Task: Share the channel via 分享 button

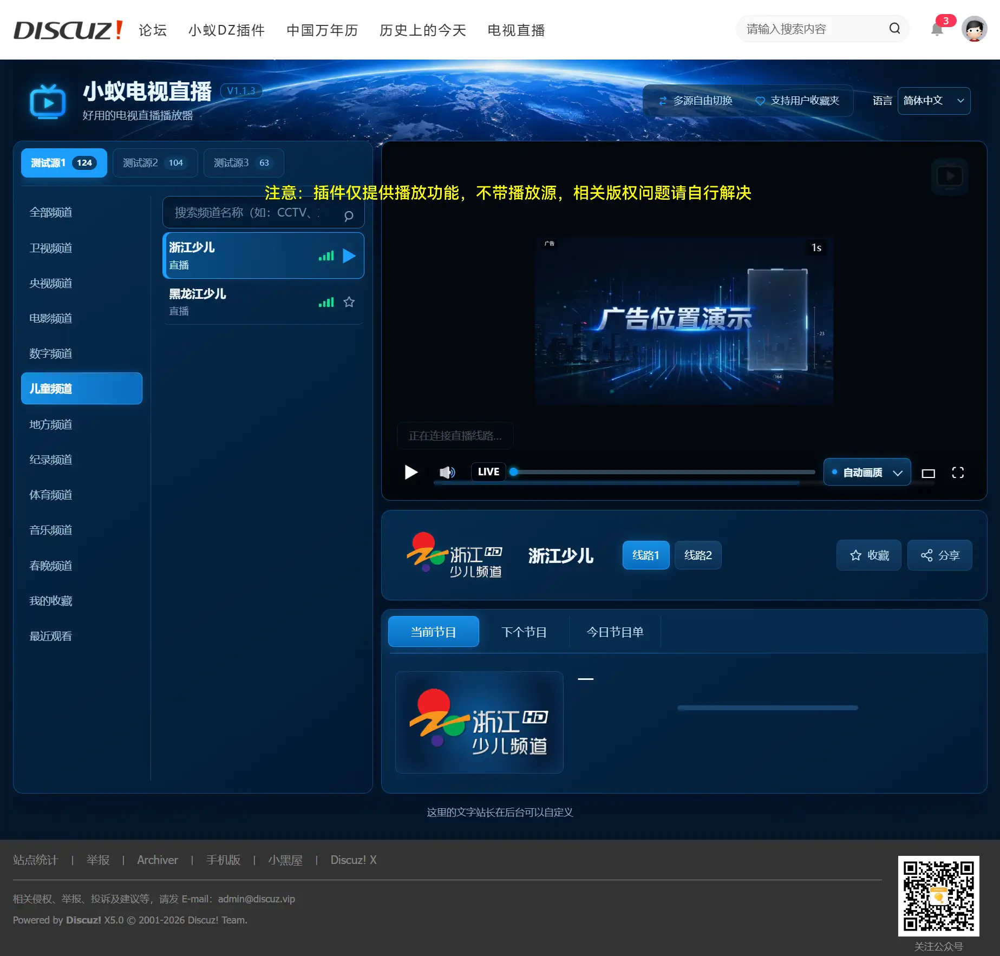Action: coord(939,555)
